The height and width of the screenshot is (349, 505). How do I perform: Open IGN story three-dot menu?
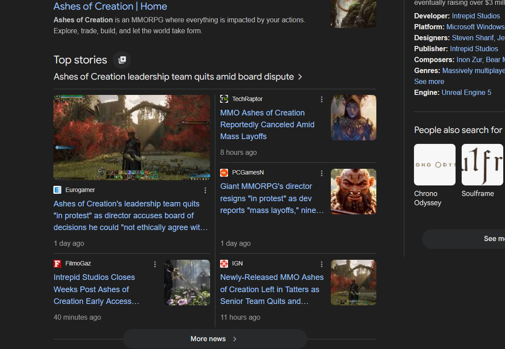point(321,264)
